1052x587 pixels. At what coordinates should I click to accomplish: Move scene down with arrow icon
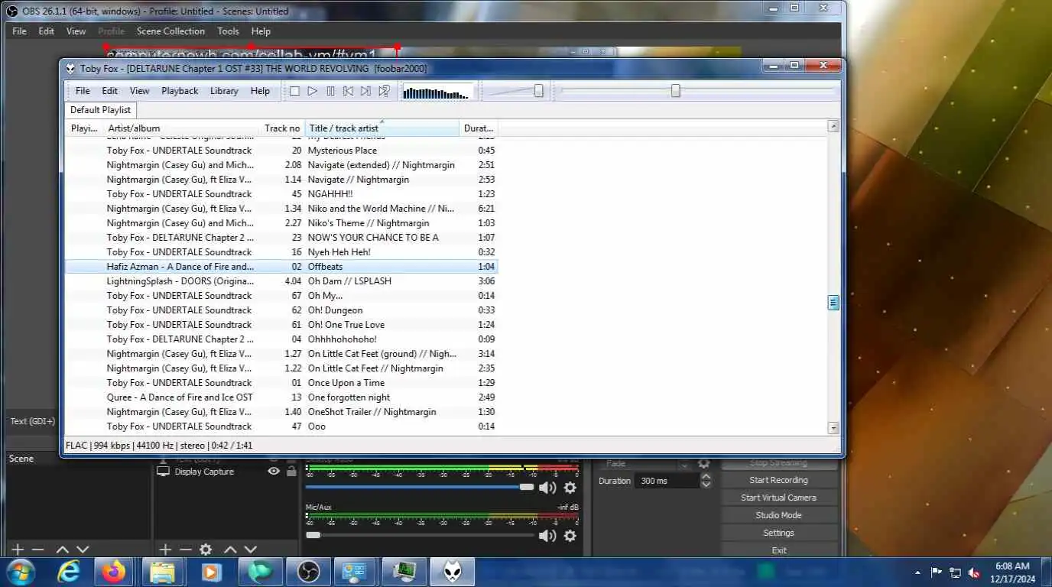coord(83,550)
